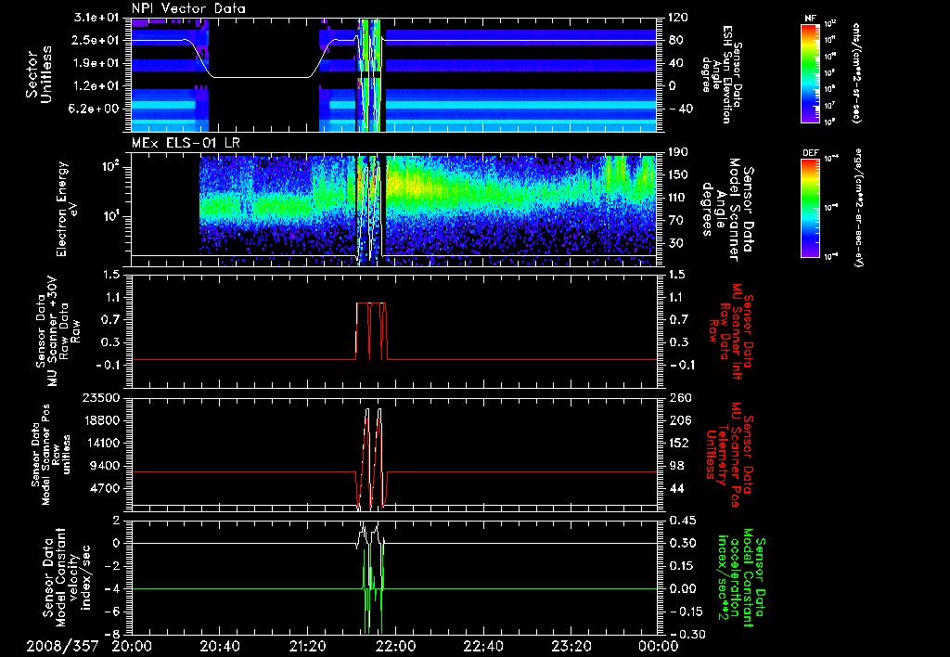Click inside the NPI sector spectrogram plot
Image resolution: width=950 pixels, height=657 pixels.
coord(393,75)
